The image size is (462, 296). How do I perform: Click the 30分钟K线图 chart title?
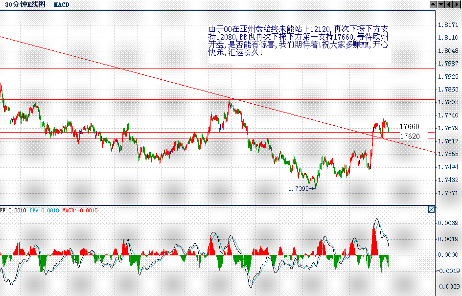[x=25, y=4]
